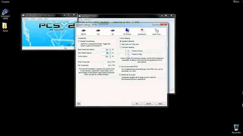Confirm settings with the OK button
243x136 pixels.
(137, 104)
